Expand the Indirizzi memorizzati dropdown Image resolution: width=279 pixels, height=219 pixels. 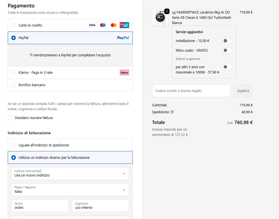(x=70, y=174)
